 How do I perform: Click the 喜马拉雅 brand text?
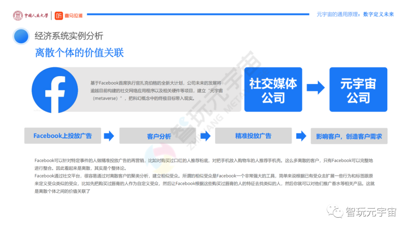[x=74, y=16]
